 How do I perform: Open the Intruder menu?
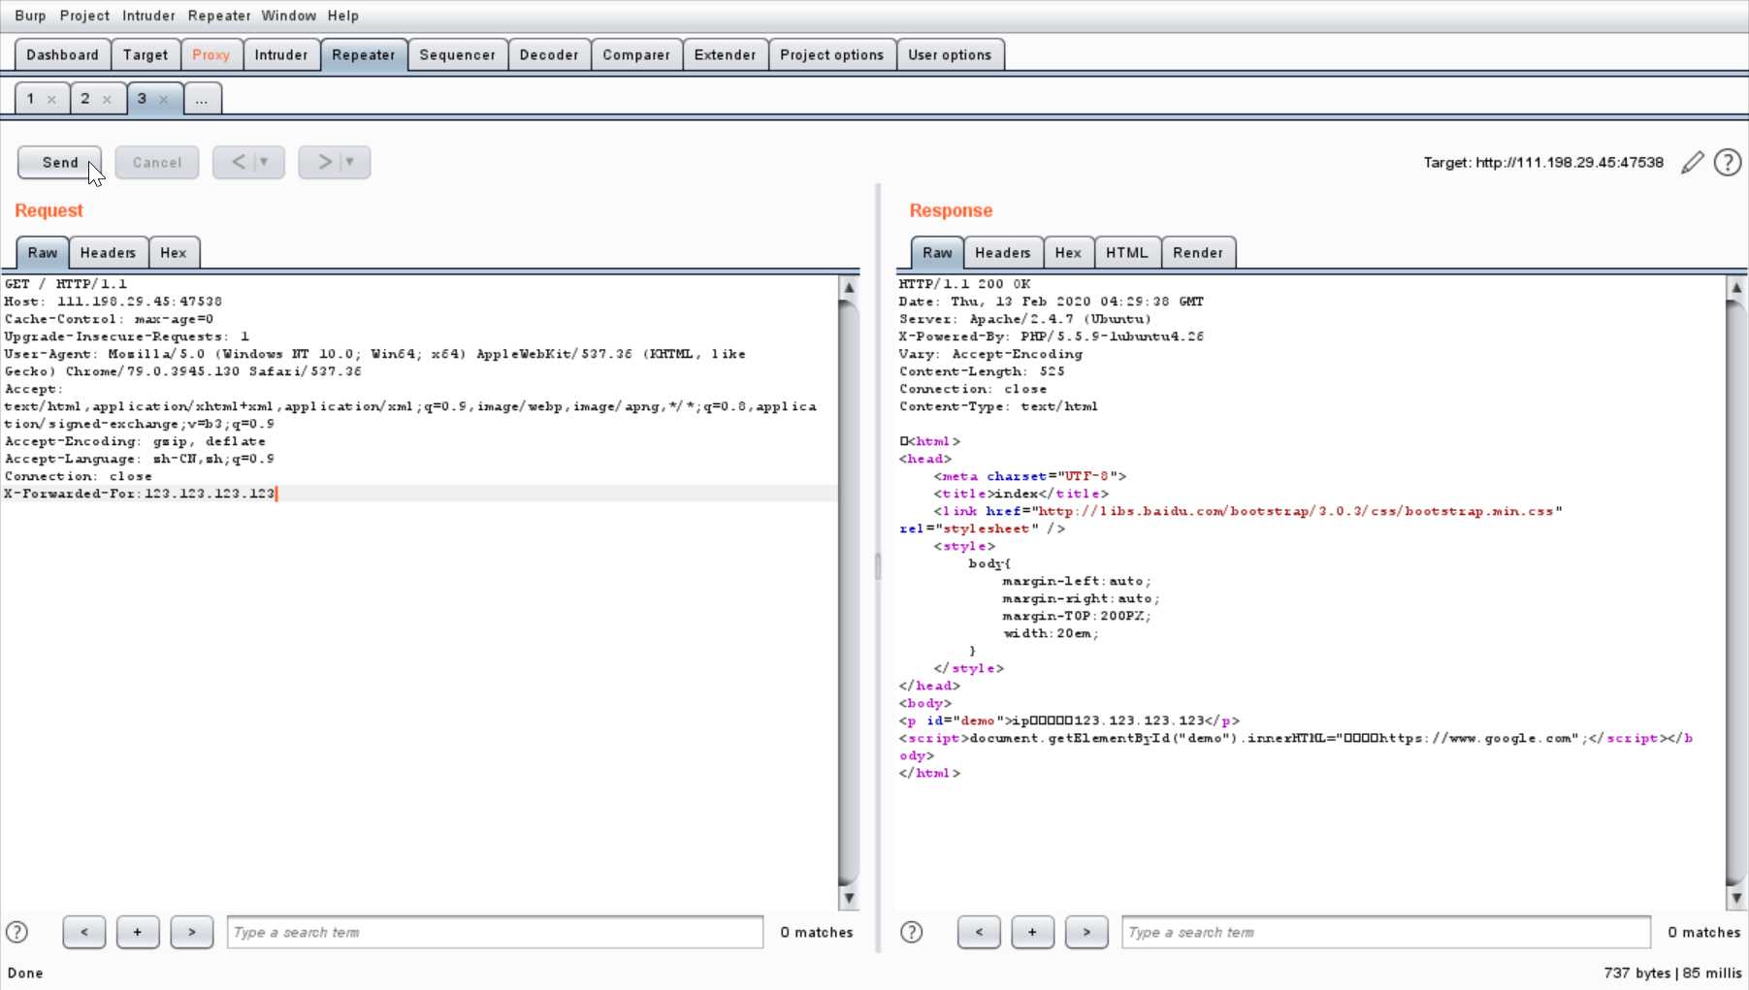(x=148, y=16)
